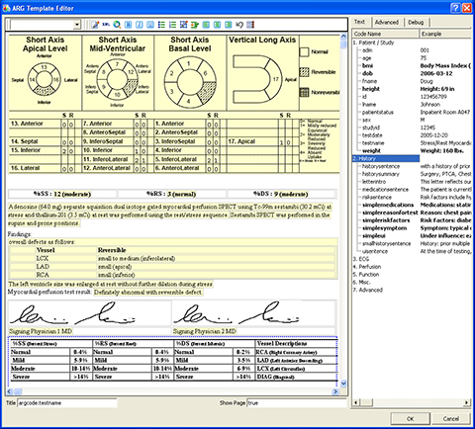Select the simpleriskfactors code entry
Screen dimensions: 475x429
pos(386,220)
